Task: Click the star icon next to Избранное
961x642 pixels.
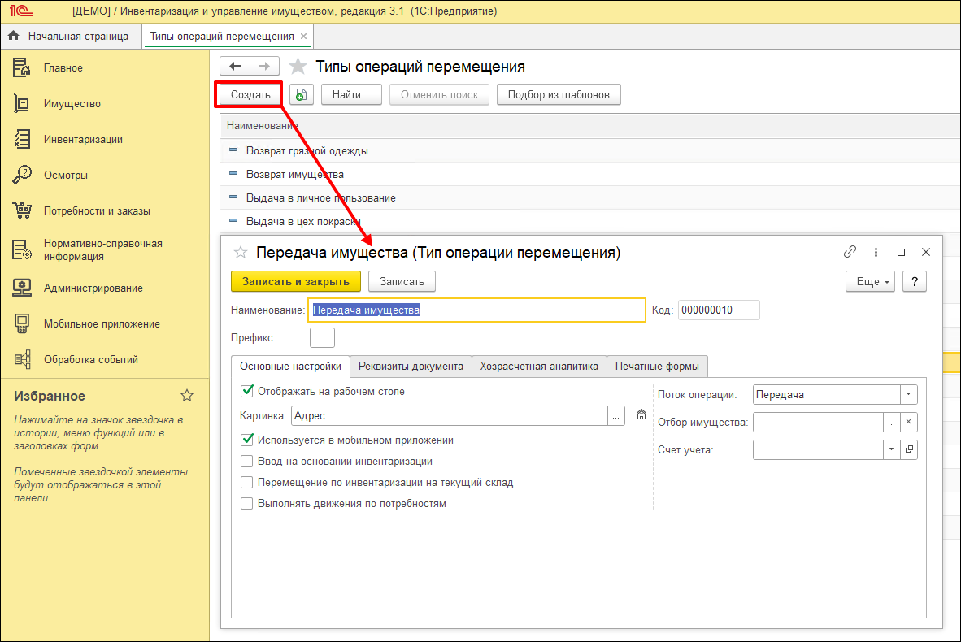Action: coord(187,396)
